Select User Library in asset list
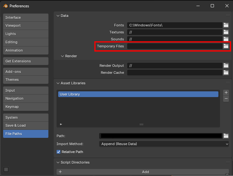The height and width of the screenshot is (176, 233). pos(138,94)
